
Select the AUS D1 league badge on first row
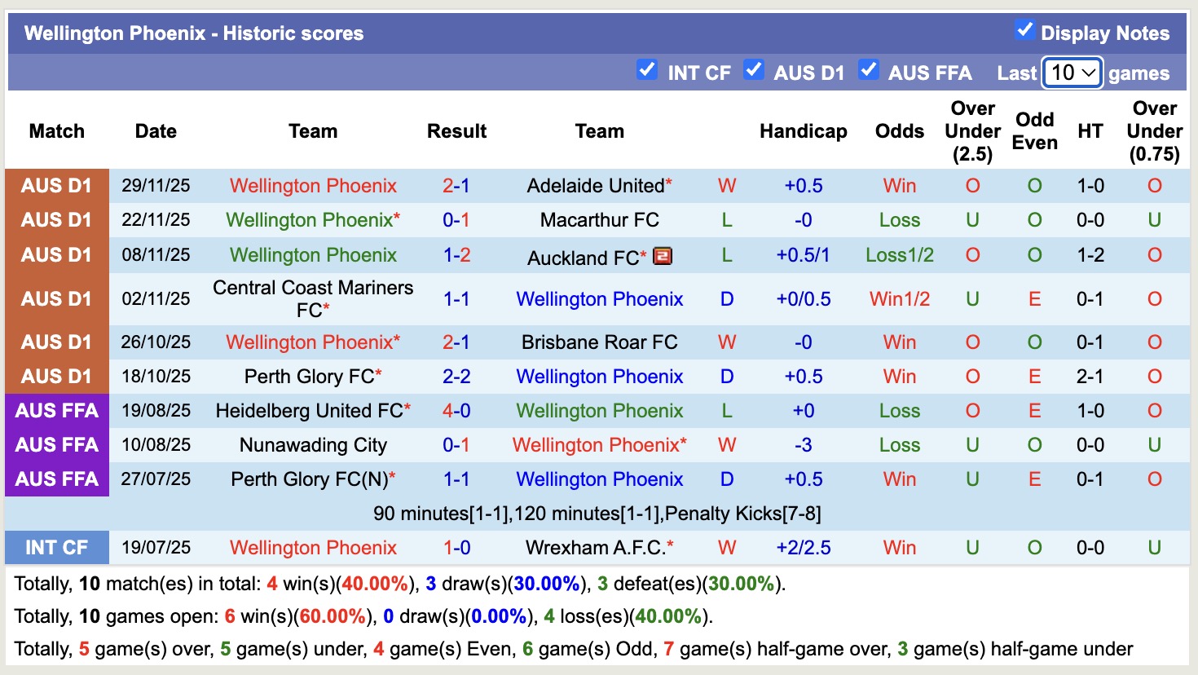[x=56, y=185]
